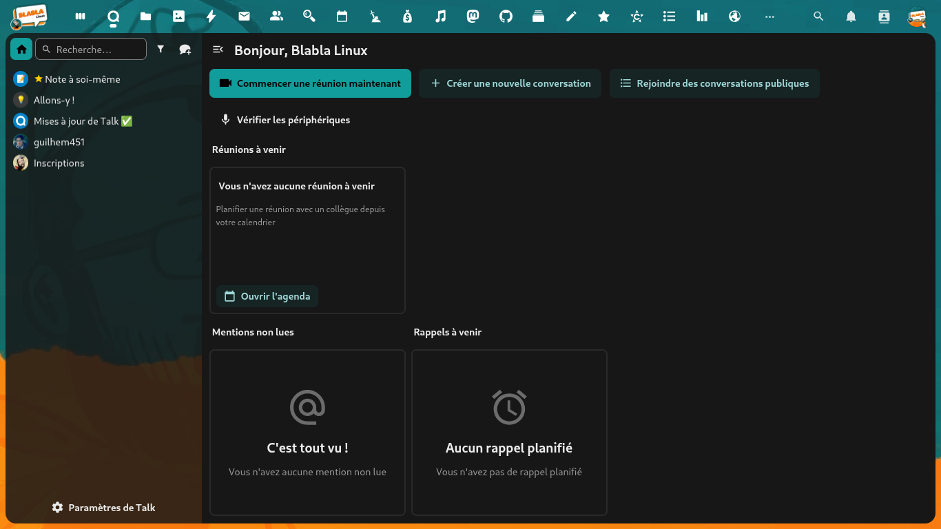This screenshot has height=529, width=941.
Task: Click the new conversation bubble icon in sidebar
Action: tap(185, 50)
